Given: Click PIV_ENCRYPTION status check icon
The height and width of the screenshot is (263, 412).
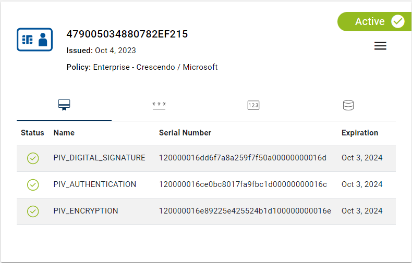Looking at the screenshot, I should (x=33, y=211).
